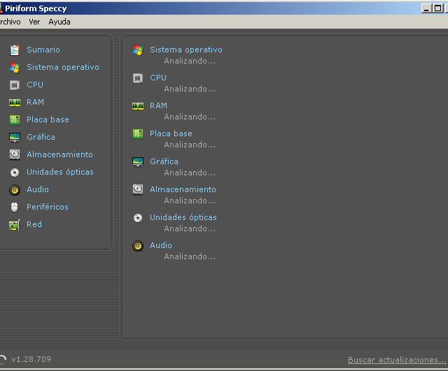Open the Archivo menu
The image size is (448, 371).
point(10,22)
